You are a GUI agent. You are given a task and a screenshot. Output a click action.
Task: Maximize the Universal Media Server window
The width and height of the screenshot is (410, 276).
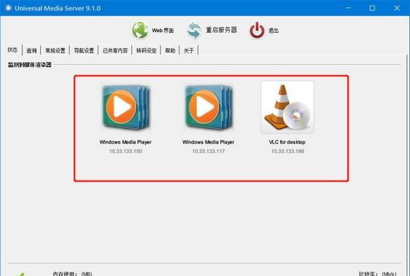(x=372, y=8)
